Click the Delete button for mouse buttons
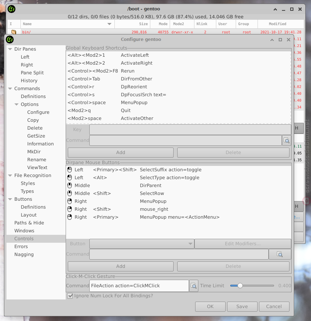The width and height of the screenshot is (311, 321). click(233, 266)
